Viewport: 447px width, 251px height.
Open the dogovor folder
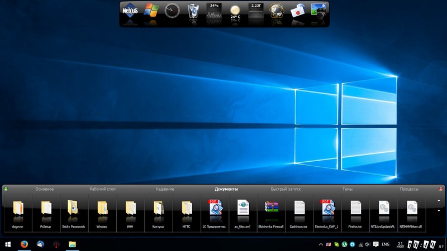(x=18, y=214)
